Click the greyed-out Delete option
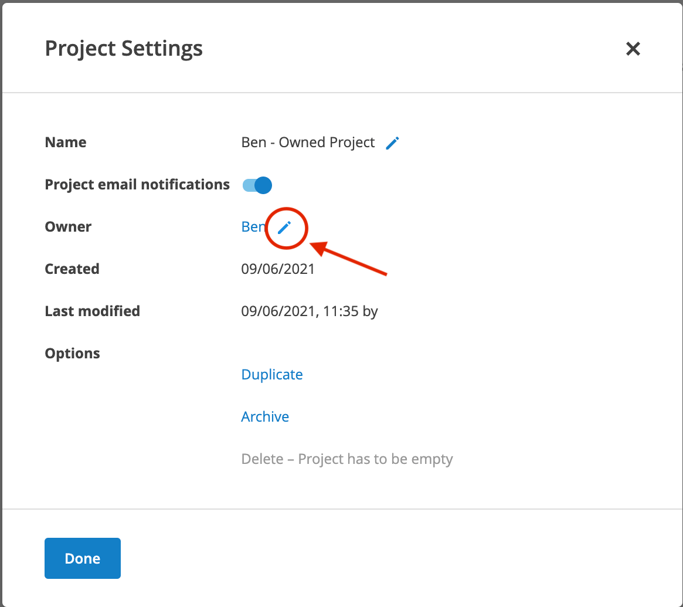Viewport: 683px width, 607px height. click(346, 459)
